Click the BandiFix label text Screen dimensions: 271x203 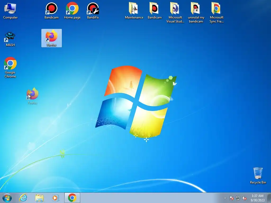pos(93,17)
